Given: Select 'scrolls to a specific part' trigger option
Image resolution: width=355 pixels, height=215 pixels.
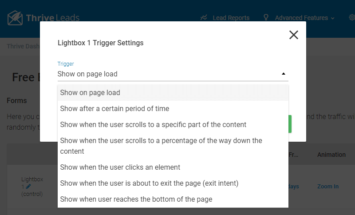Looking at the screenshot, I should (173, 125).
